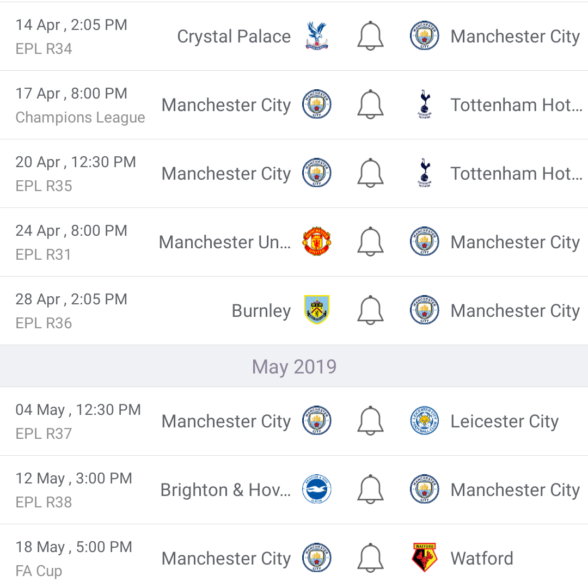
Task: Click the Crystal Palace eagle crest
Action: 317,36
